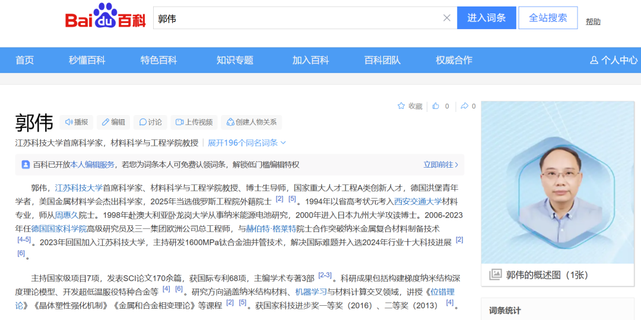Open 郭伟 overview portrait image
Viewport: 641px width, 320px height.
click(557, 183)
